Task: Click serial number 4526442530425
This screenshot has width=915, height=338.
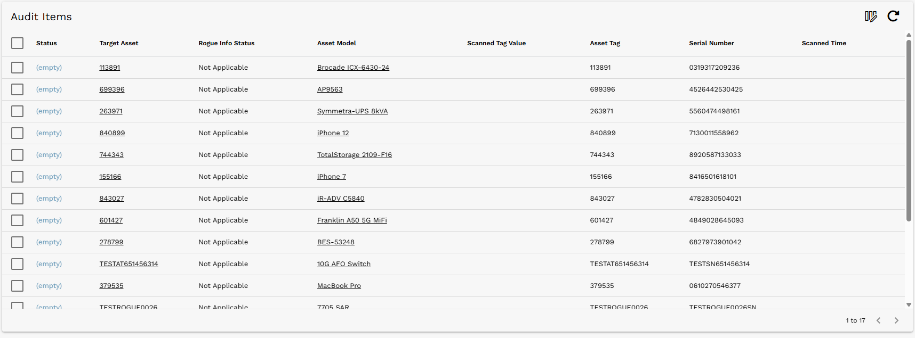Action: (716, 89)
